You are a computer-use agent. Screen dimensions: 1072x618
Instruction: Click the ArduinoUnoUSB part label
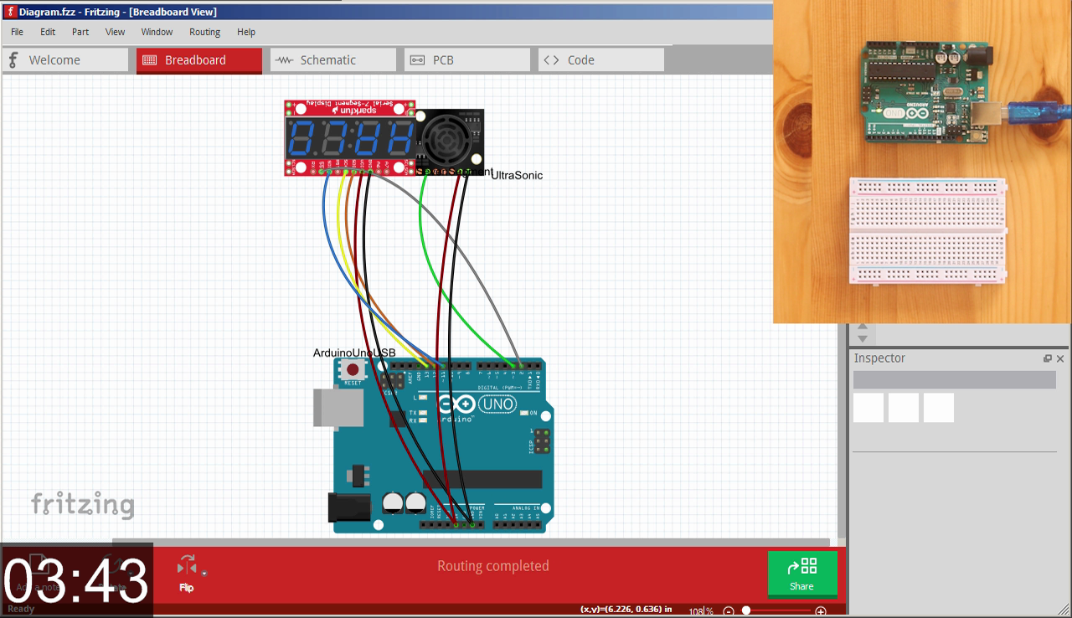click(x=354, y=353)
